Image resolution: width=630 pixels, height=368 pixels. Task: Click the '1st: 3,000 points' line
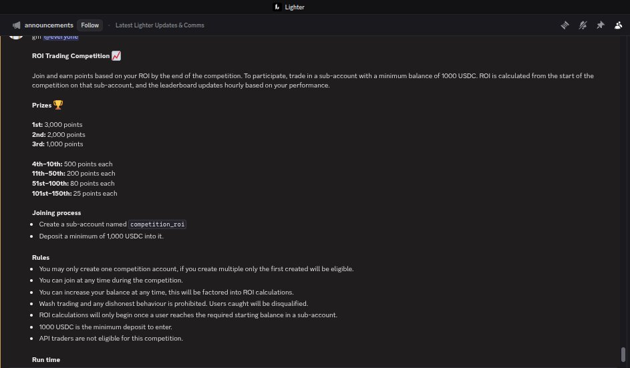[x=57, y=124]
